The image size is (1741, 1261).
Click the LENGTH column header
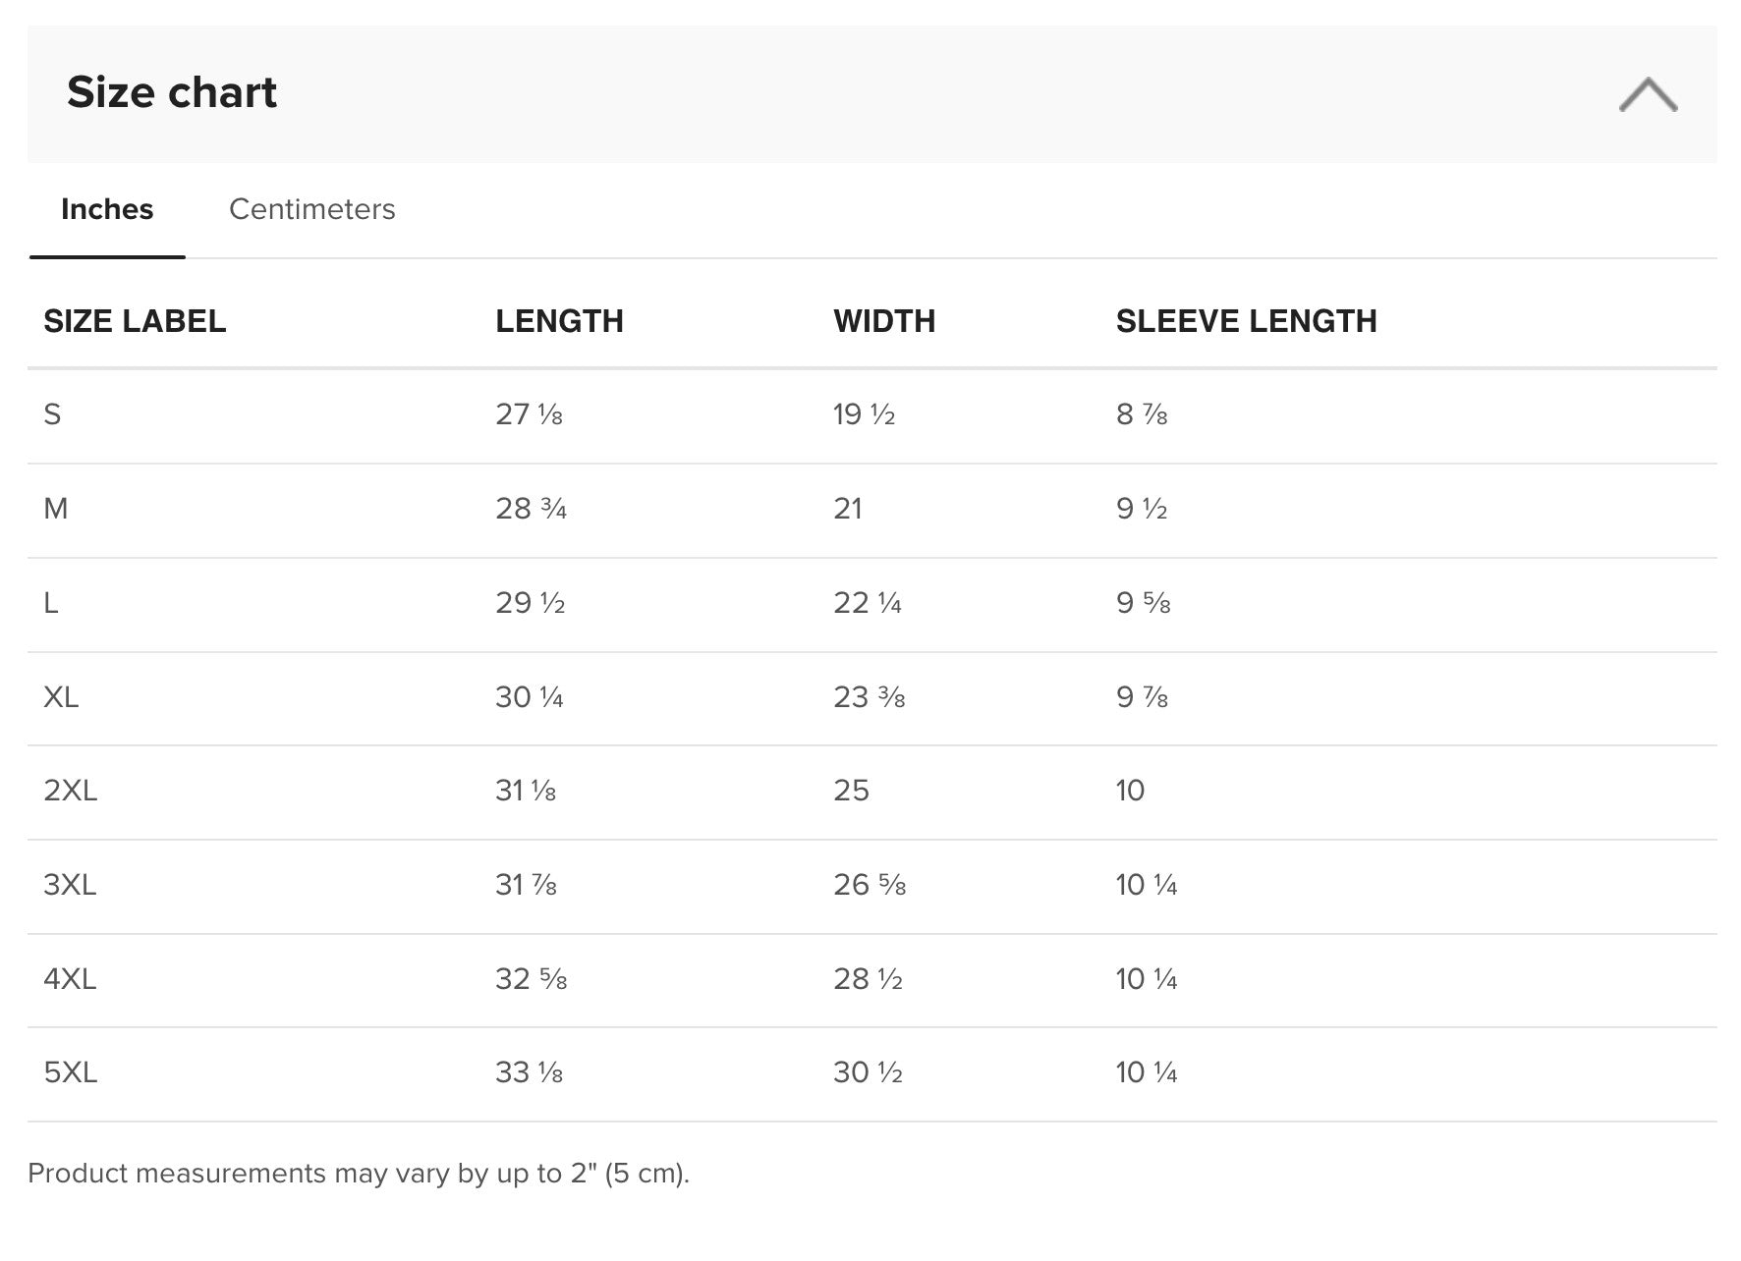coord(559,321)
